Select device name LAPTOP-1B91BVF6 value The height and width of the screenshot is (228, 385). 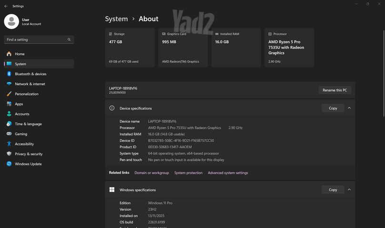point(162,121)
